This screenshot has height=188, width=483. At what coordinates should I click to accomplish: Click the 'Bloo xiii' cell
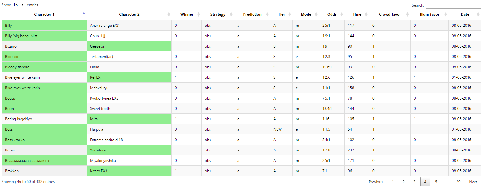click(44, 57)
